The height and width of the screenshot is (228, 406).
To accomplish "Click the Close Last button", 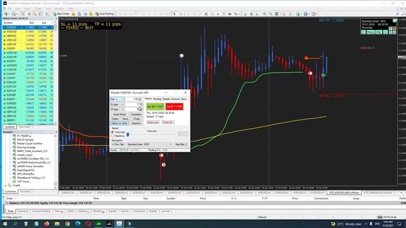I will tap(153, 122).
